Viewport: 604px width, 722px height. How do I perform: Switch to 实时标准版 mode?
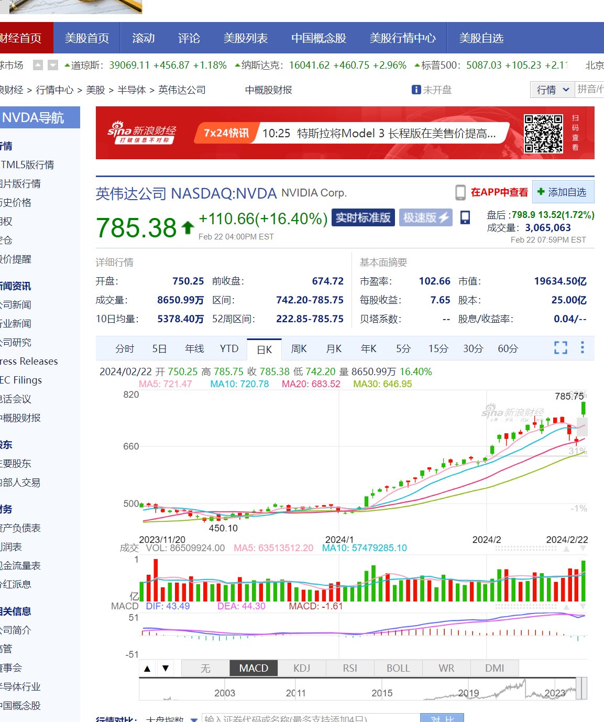[x=363, y=217]
